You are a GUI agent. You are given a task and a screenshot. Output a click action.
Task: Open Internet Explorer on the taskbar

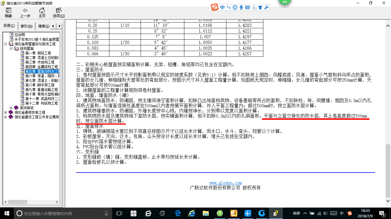point(192,213)
